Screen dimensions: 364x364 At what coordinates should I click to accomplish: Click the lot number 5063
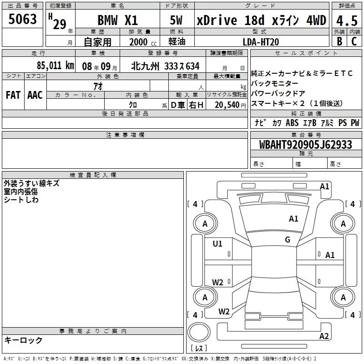22,19
